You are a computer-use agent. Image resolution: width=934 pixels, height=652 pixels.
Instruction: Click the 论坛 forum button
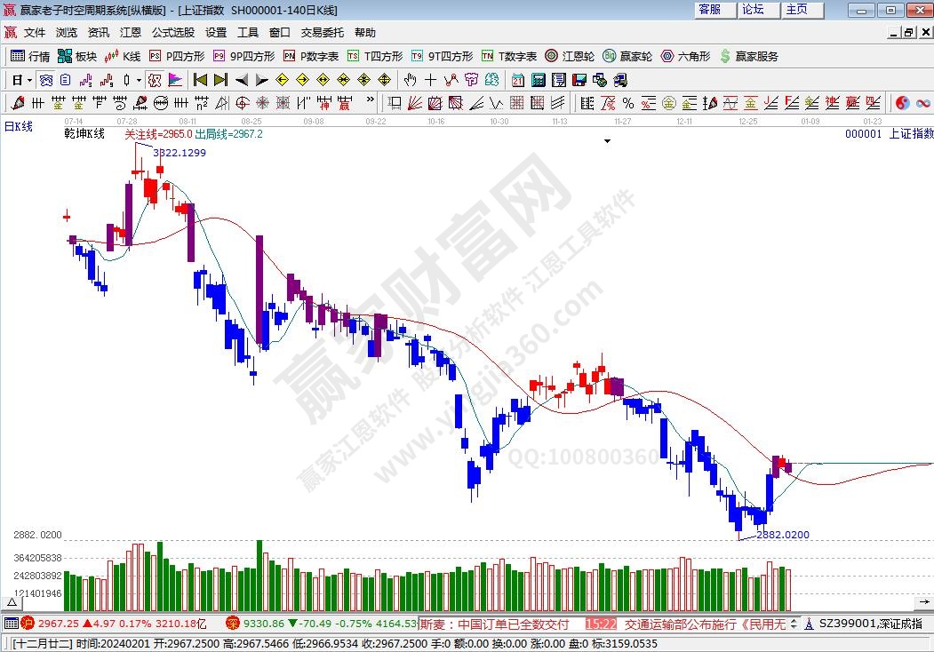click(x=753, y=10)
